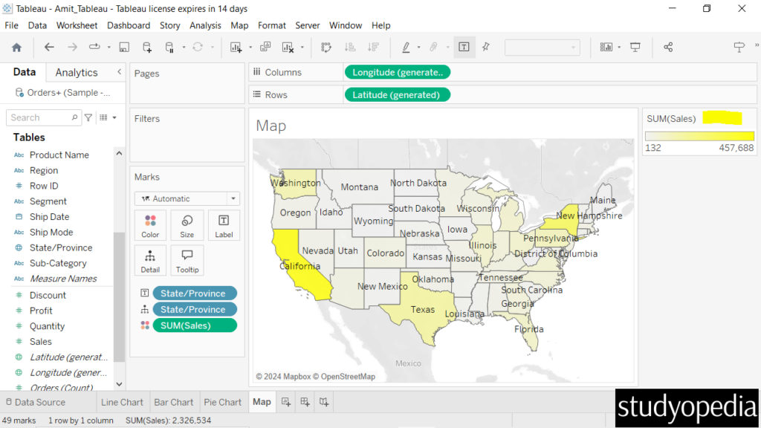Click the State/Province label pill
This screenshot has width=761, height=428.
click(195, 293)
